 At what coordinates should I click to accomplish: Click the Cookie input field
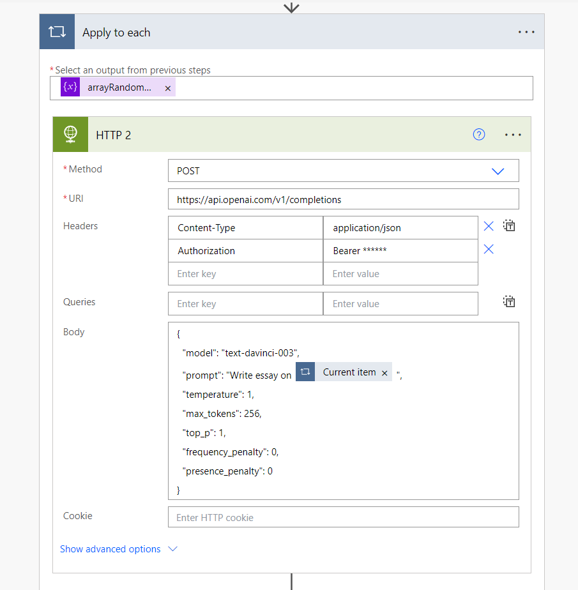(343, 517)
